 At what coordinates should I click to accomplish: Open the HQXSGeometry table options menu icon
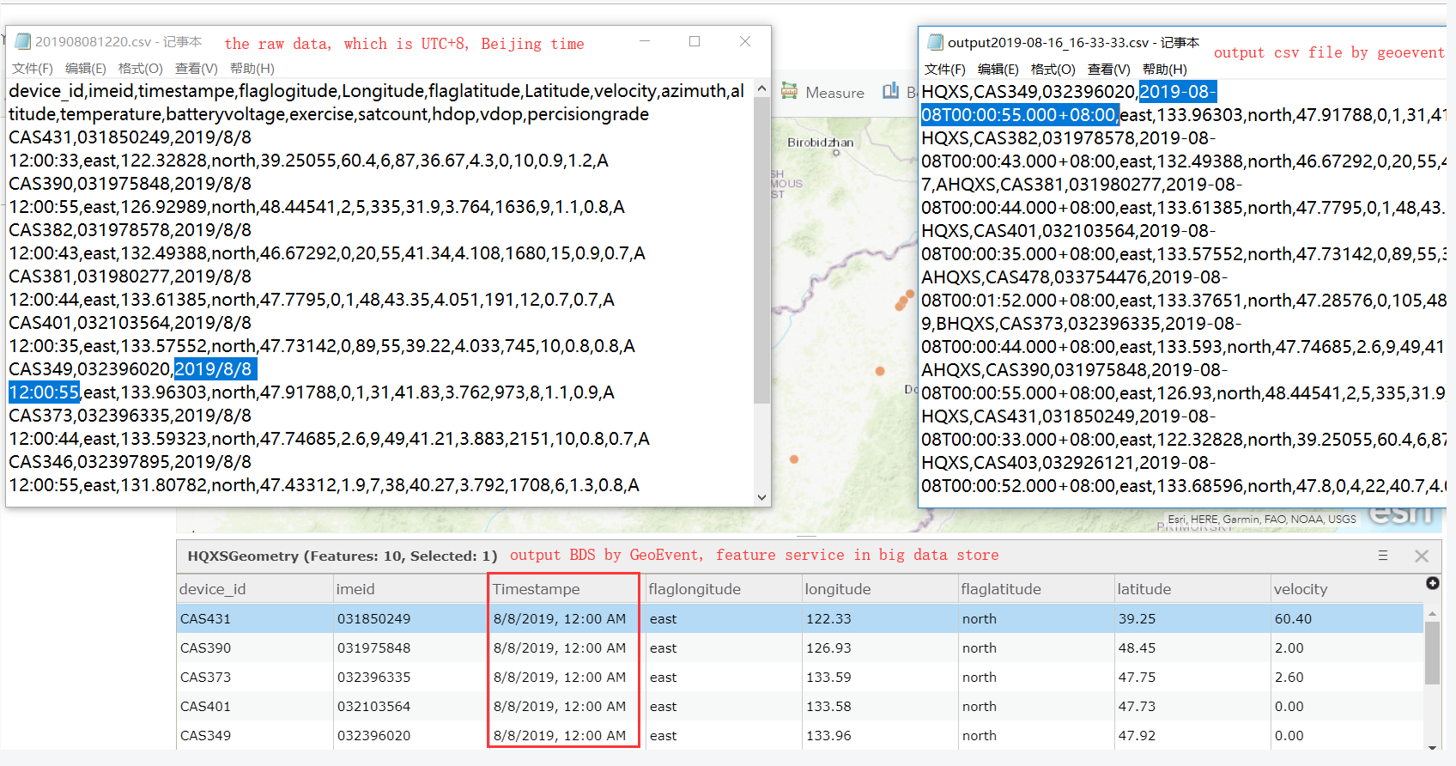pos(1383,556)
